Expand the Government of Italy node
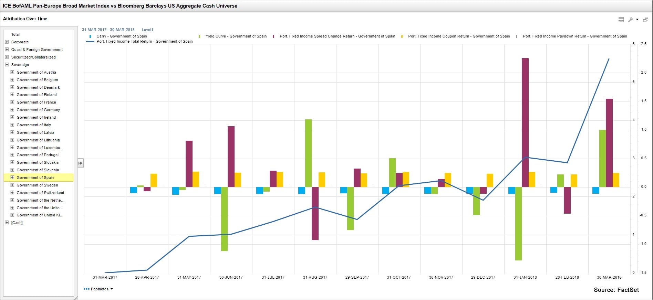This screenshot has height=300, width=653. click(x=12, y=125)
